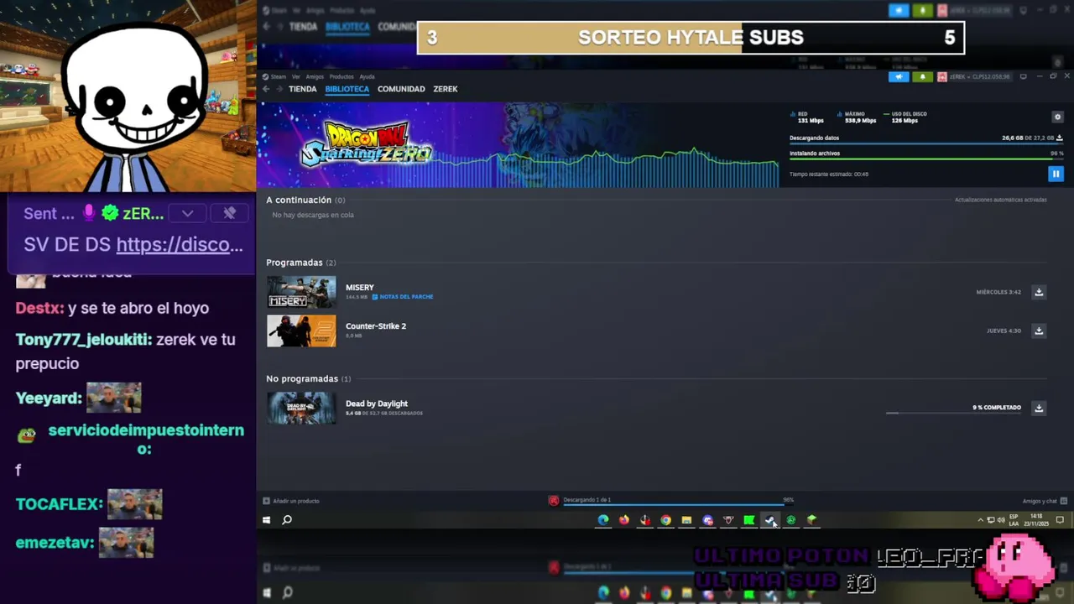Click the Instalando archivos progress bar
The image size is (1074, 604).
926,159
